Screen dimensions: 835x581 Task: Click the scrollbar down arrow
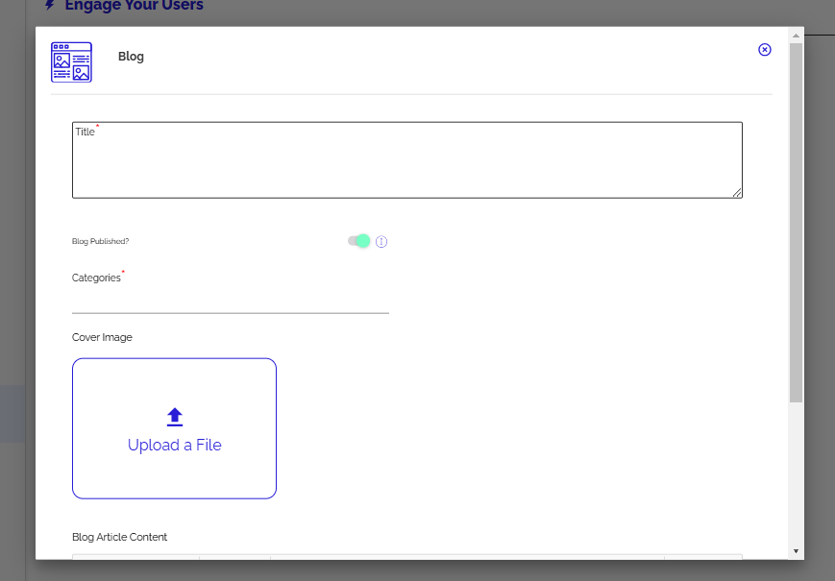tap(796, 551)
